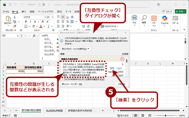The width and height of the screenshot is (189, 118).
Task: Click the wrap text icon
Action: [x=72, y=17]
